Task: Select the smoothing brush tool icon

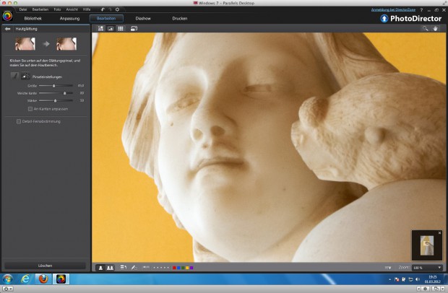Action: click(14, 76)
